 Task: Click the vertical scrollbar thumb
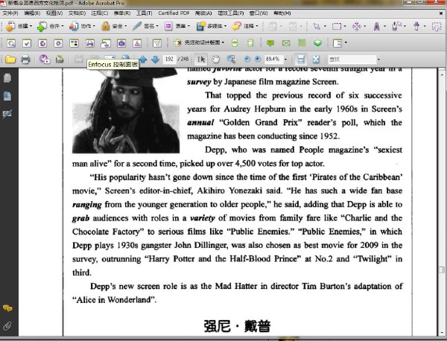pos(442,270)
